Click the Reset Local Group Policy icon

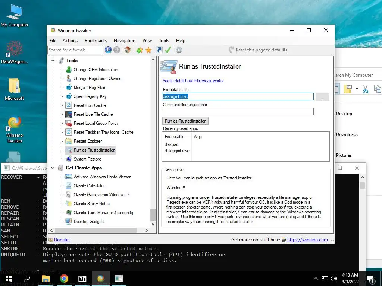tap(69, 123)
